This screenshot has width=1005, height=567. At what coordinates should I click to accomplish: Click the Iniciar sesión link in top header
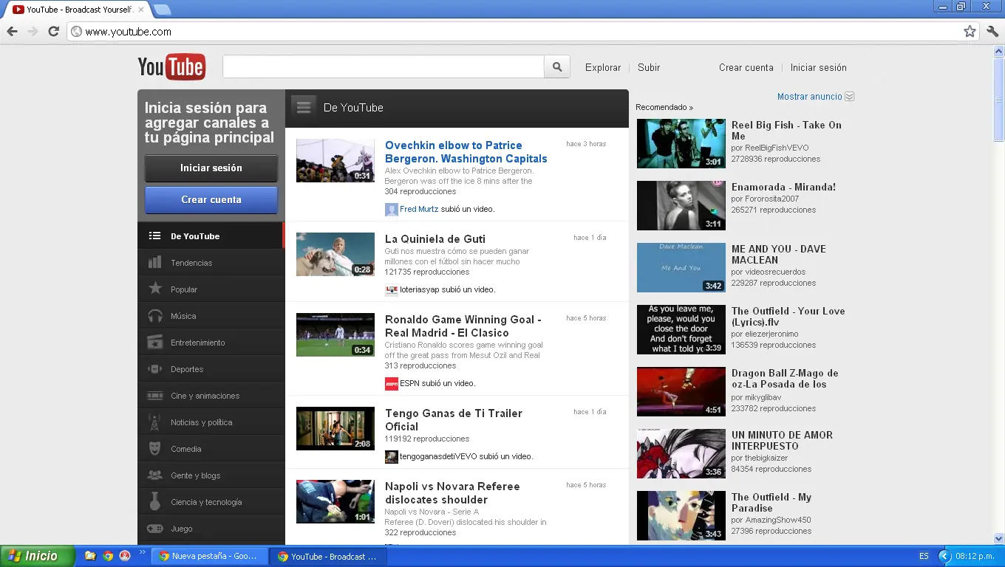tap(819, 67)
